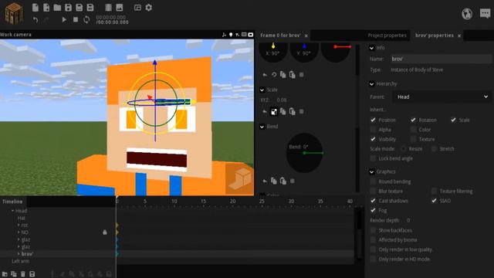Collapse the Hierarchy section

pos(371,84)
